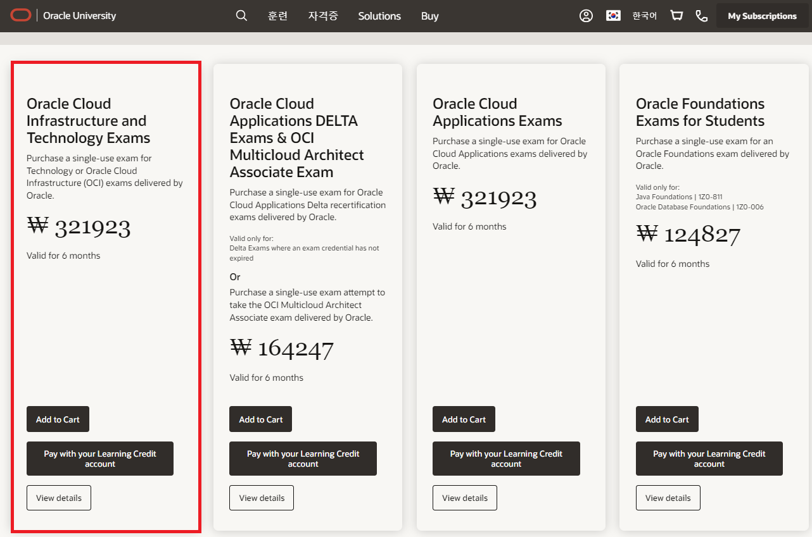Add DELTA Exams & OCI Multicloud to cart
This screenshot has width=812, height=537.
[x=260, y=419]
